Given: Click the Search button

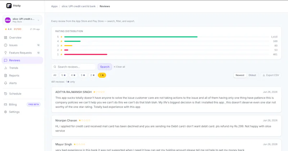Looking at the screenshot, I should click(105, 67).
